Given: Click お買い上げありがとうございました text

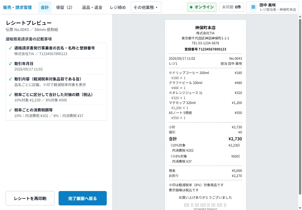Looking at the screenshot, I should (x=205, y=197).
